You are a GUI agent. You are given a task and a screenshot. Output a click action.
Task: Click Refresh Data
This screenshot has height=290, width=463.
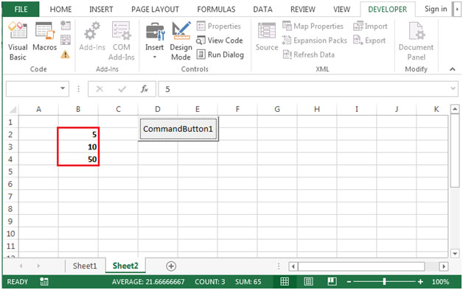[309, 54]
